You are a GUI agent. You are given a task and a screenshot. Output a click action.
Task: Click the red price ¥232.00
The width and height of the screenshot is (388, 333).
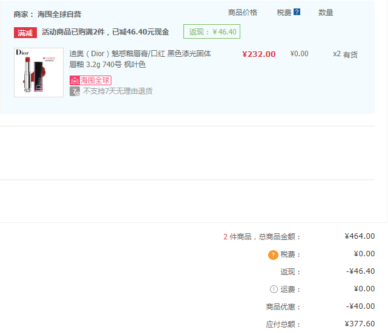click(259, 54)
